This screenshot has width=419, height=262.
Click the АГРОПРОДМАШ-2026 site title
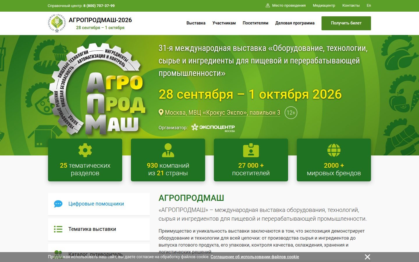(100, 20)
